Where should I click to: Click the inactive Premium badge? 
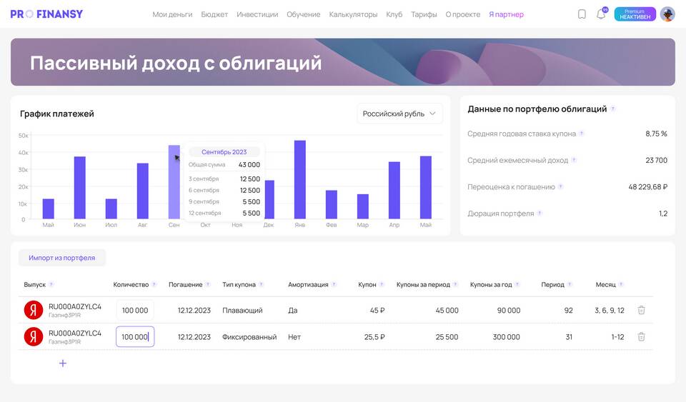635,14
